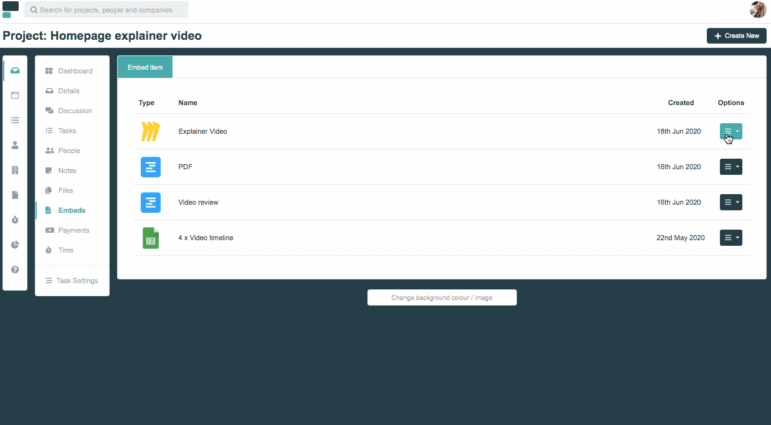This screenshot has height=425, width=771.
Task: Click the Google Sheets icon for 4 x Video timeline
Action: (150, 237)
